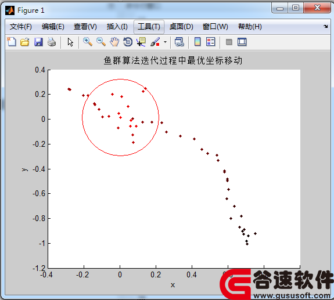Select the Data Cursor tool

click(x=141, y=42)
